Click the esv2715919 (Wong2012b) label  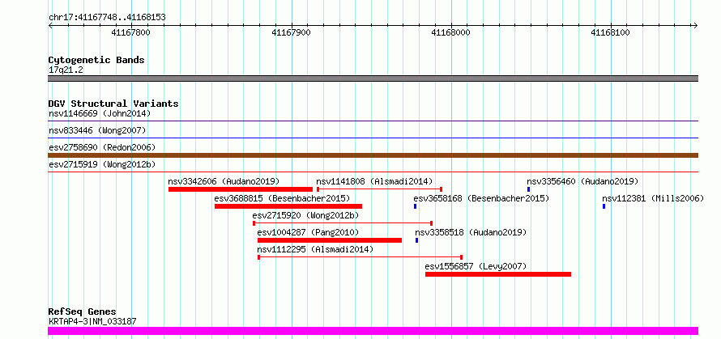pyautogui.click(x=102, y=164)
